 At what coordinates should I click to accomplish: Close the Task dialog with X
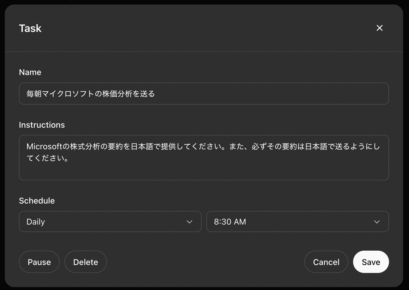[x=379, y=28]
